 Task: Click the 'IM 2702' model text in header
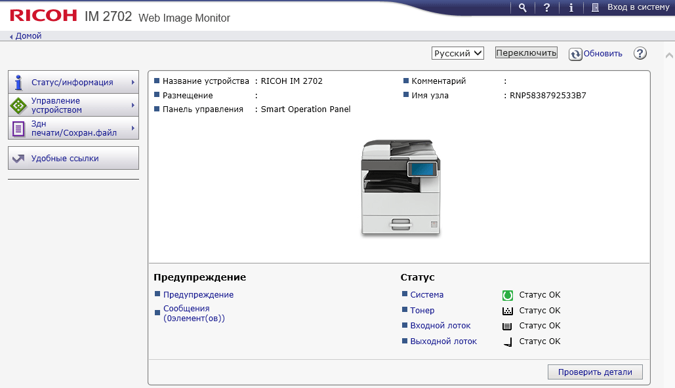(x=108, y=16)
